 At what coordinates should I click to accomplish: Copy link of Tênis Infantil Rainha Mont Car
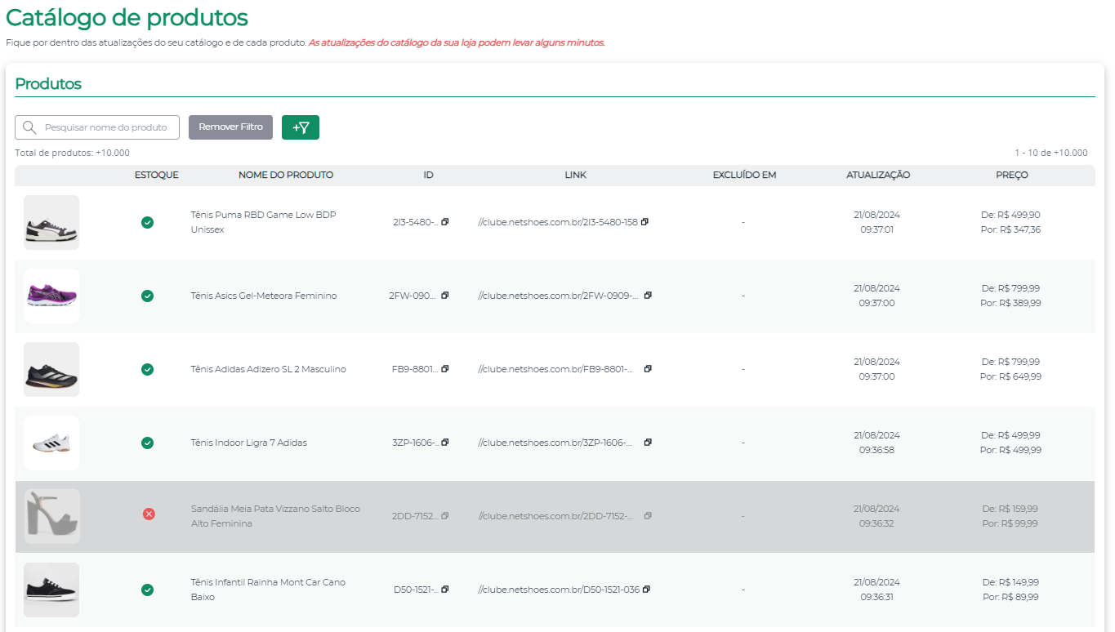[x=646, y=590]
